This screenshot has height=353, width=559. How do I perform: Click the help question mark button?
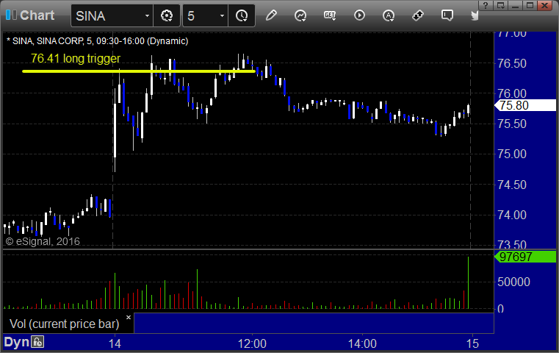[x=486, y=5]
